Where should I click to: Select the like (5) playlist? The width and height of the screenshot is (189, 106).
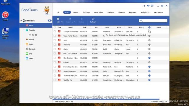[34, 35]
